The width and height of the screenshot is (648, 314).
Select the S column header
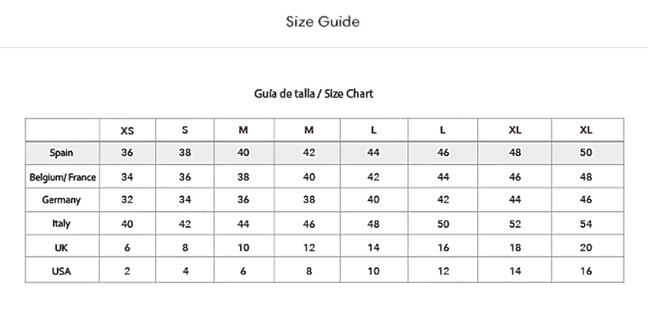[185, 130]
